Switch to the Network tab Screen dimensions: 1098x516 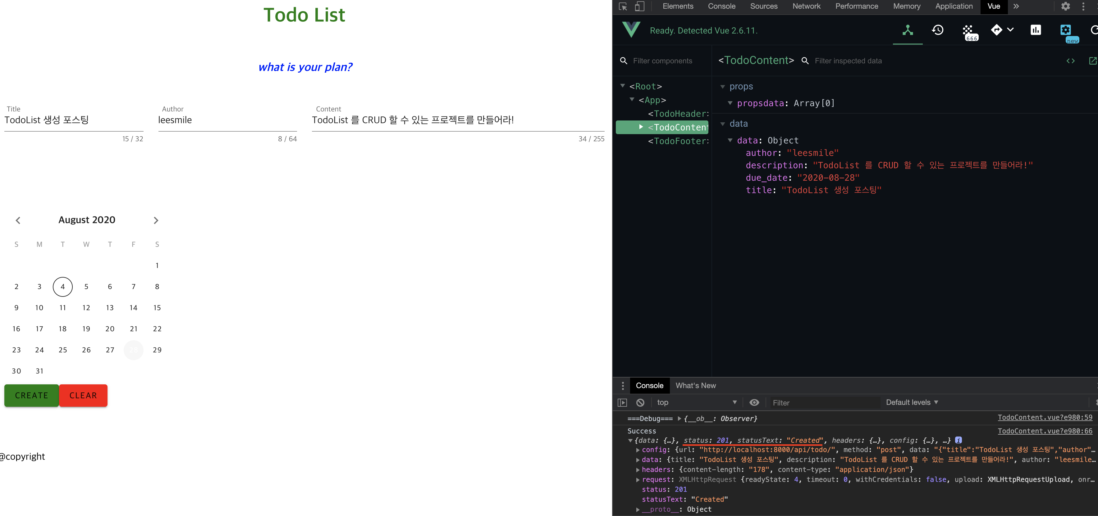pyautogui.click(x=806, y=7)
